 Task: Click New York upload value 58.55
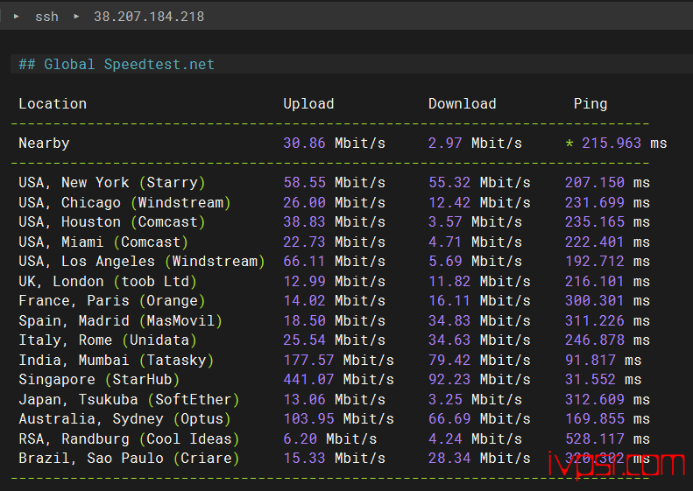[304, 182]
